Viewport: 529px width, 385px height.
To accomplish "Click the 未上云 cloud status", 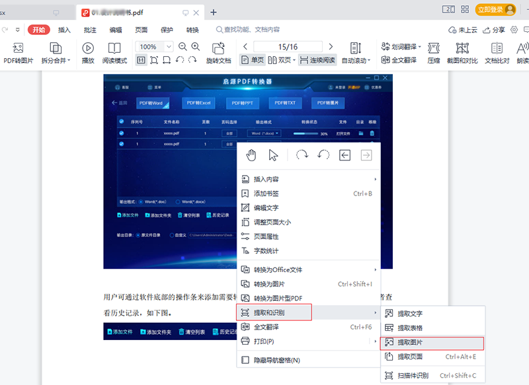I will point(462,30).
